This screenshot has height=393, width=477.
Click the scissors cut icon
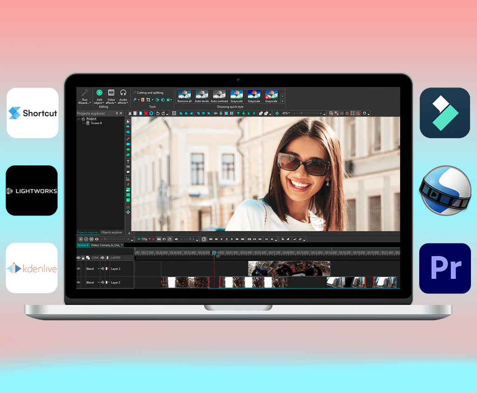(x=130, y=113)
